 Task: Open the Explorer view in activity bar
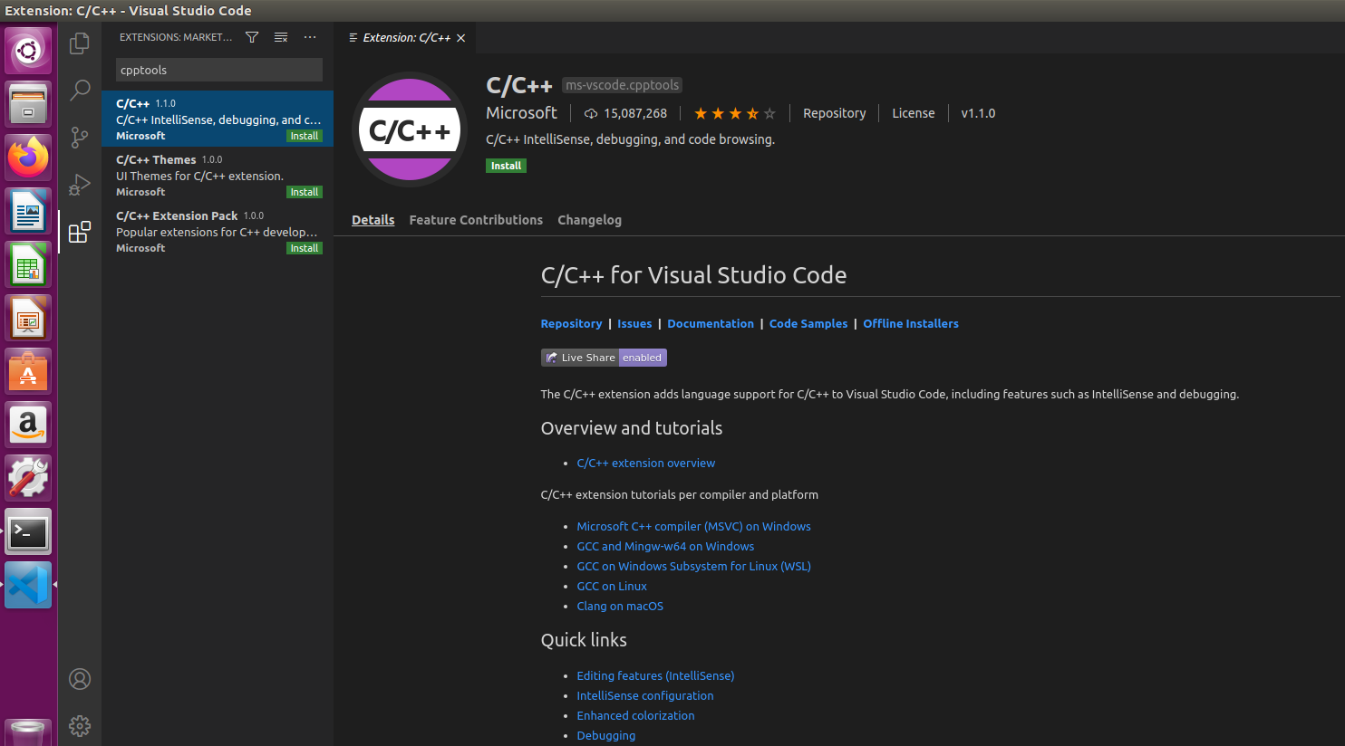click(80, 43)
